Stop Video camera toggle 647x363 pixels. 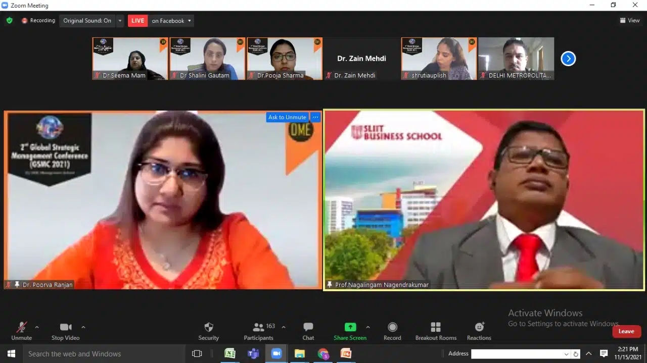65,331
